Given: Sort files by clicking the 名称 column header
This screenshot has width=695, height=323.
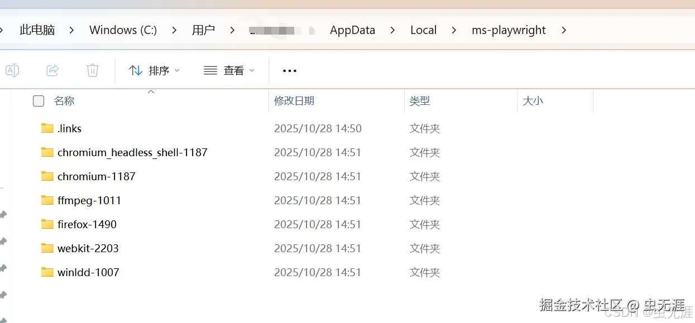Looking at the screenshot, I should (64, 101).
